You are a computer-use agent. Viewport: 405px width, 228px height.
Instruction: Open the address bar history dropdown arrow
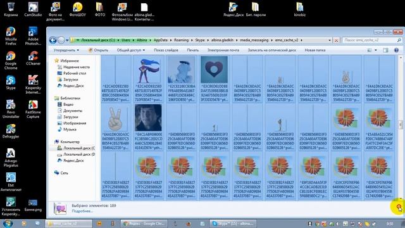330,41
